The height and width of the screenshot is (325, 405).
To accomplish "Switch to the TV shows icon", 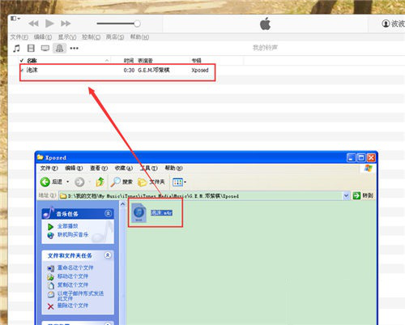I will coord(45,49).
